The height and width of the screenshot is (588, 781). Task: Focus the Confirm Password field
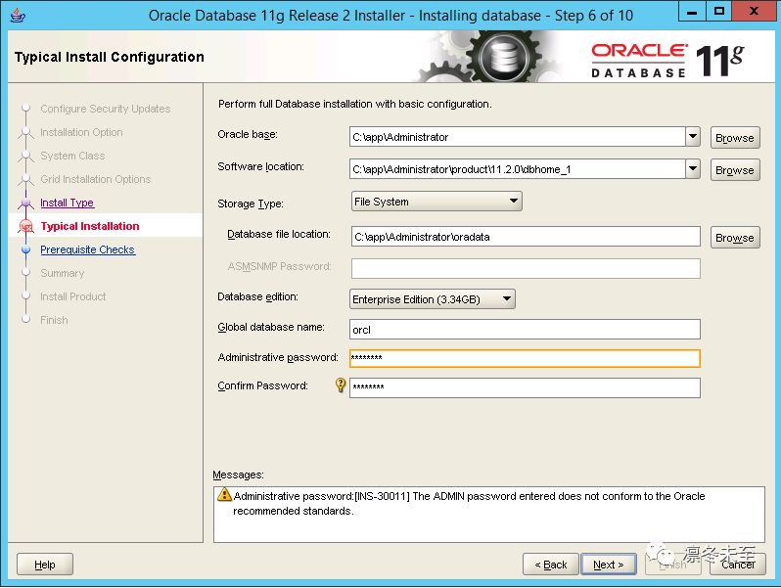(x=525, y=387)
